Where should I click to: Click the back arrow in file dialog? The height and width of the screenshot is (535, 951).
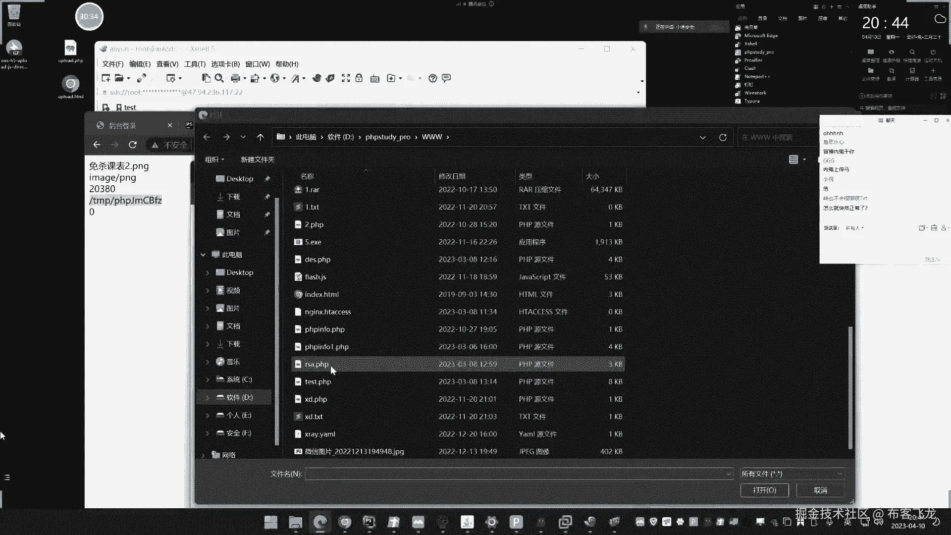[207, 137]
